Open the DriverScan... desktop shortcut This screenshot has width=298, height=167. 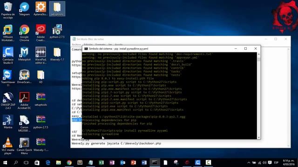[24, 77]
